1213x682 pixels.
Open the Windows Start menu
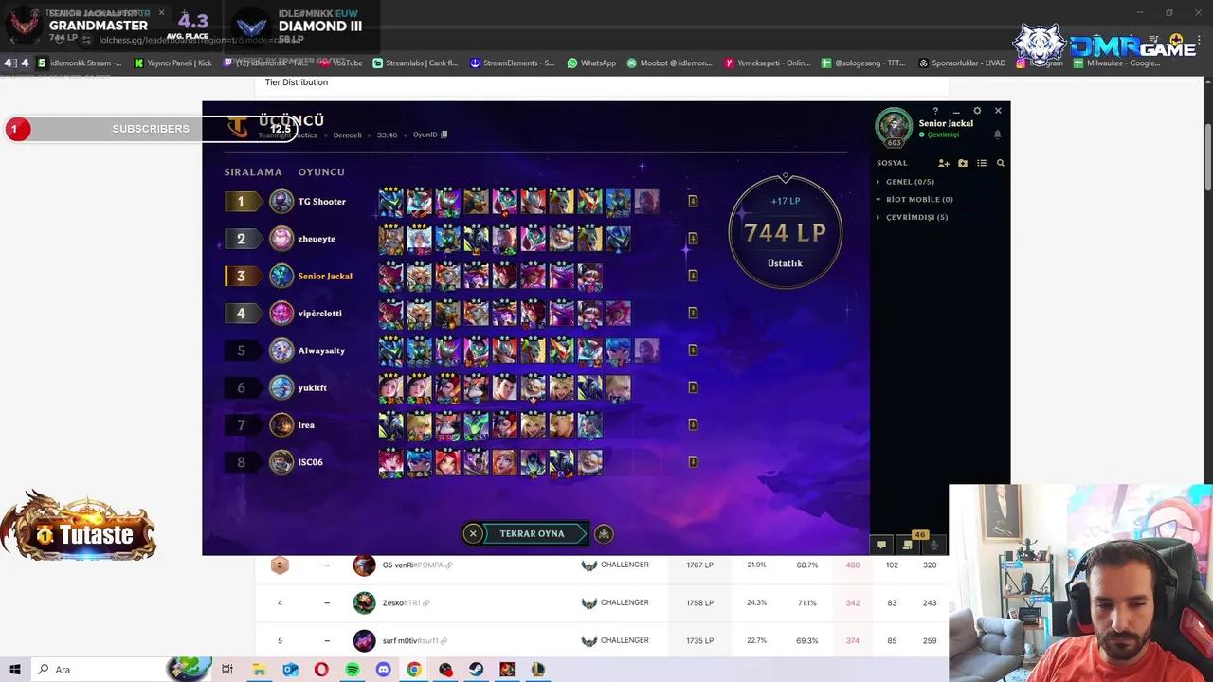coord(15,670)
